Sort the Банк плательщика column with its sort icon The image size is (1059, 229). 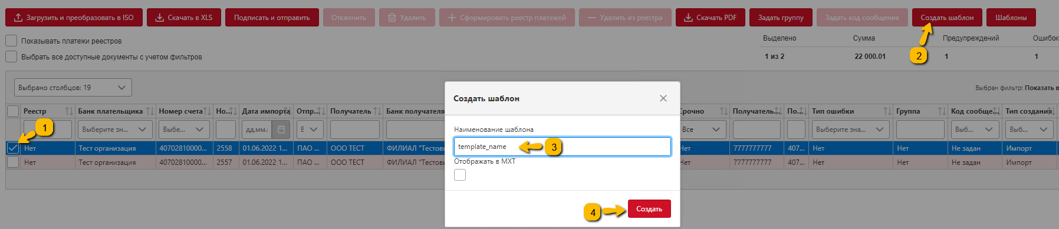tap(150, 111)
